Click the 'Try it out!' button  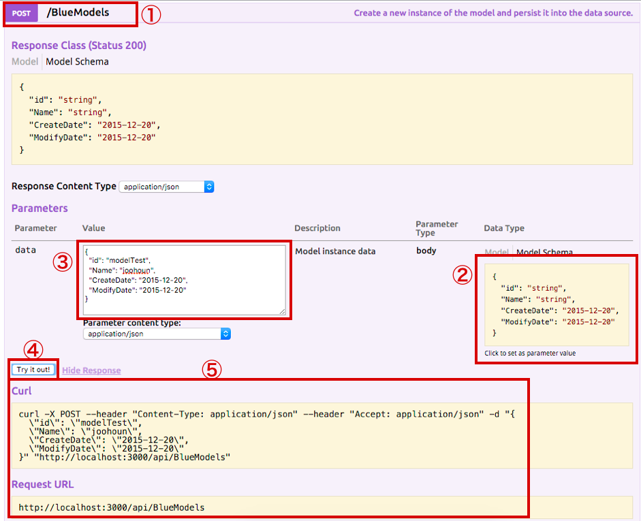33,369
